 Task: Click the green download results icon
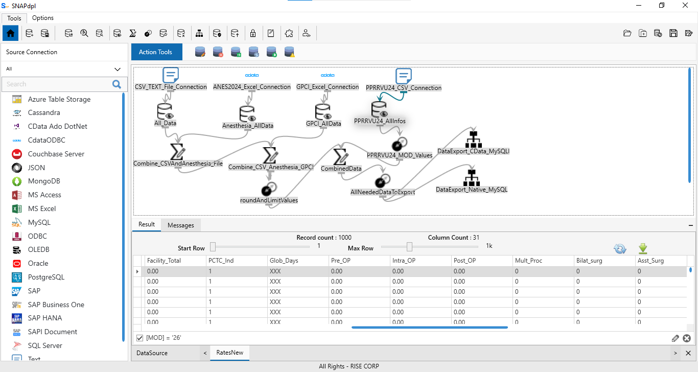(x=643, y=249)
